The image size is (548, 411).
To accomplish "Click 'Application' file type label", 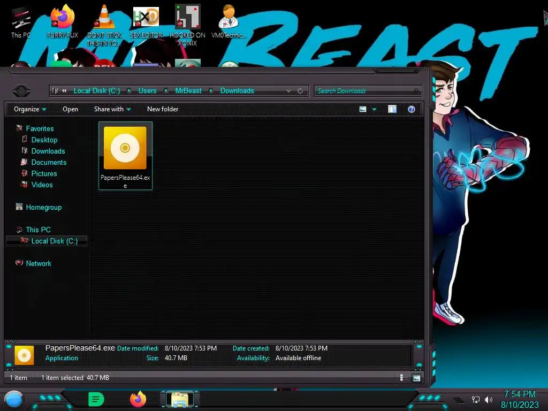I will click(62, 358).
